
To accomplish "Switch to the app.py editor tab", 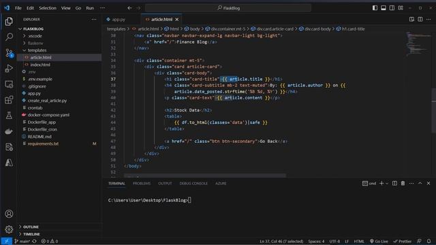I will tap(118, 20).
